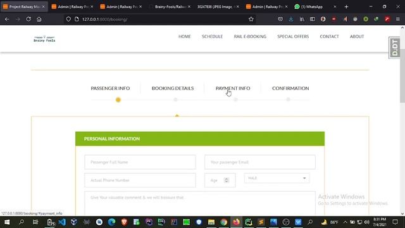Click the Brainy Fools site logo
Screen dimensions: 405x228
coord(44,39)
